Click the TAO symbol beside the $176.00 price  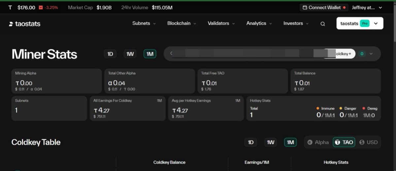[10, 7]
